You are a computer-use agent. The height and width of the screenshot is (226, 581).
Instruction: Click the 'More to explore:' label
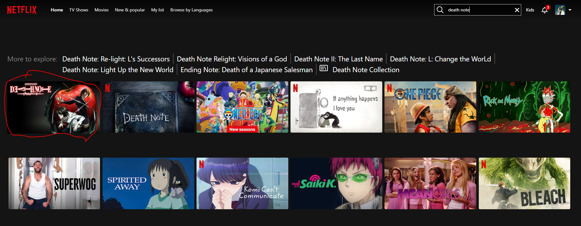pyautogui.click(x=32, y=59)
